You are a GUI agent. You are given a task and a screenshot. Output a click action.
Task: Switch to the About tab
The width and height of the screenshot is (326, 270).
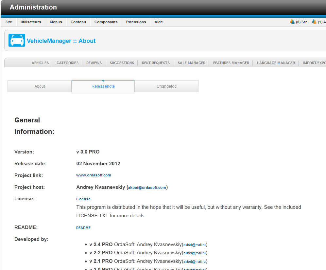coord(40,86)
